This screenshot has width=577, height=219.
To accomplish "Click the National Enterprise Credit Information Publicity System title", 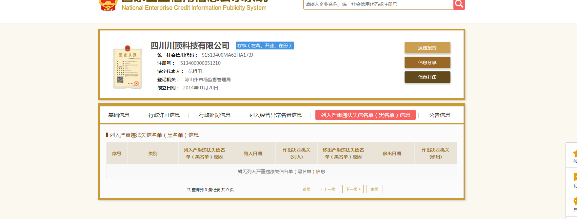I will pos(194,8).
